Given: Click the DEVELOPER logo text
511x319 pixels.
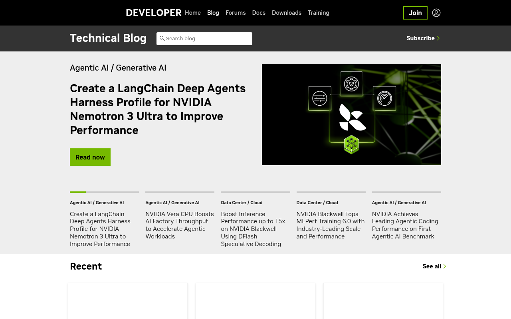Looking at the screenshot, I should [x=154, y=13].
